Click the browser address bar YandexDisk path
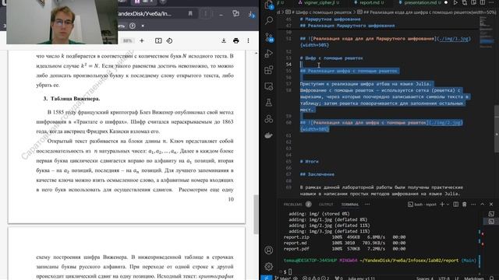Viewport: 499px width, 280px height. pyautogui.click(x=144, y=14)
